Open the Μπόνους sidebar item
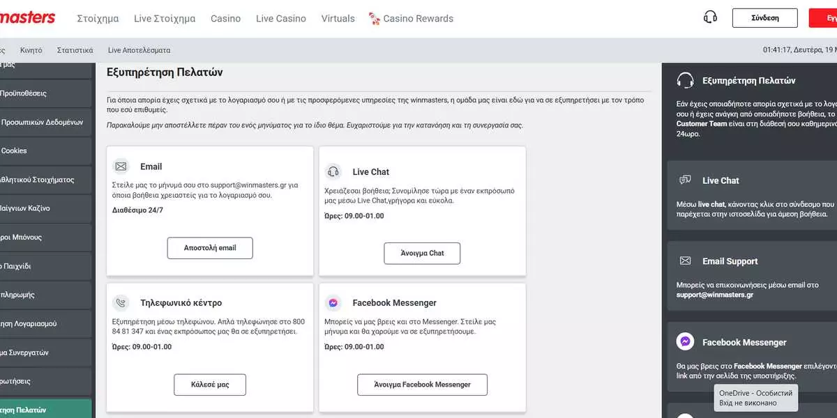Viewport: 837px width, 418px height. [x=45, y=238]
